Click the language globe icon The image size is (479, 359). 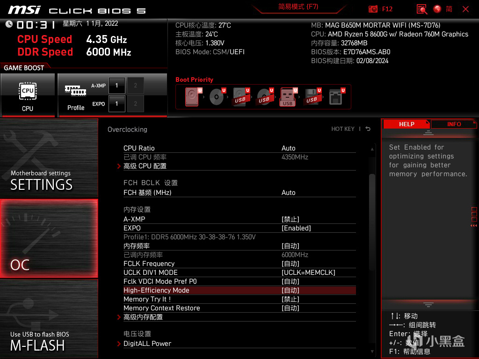pos(437,9)
